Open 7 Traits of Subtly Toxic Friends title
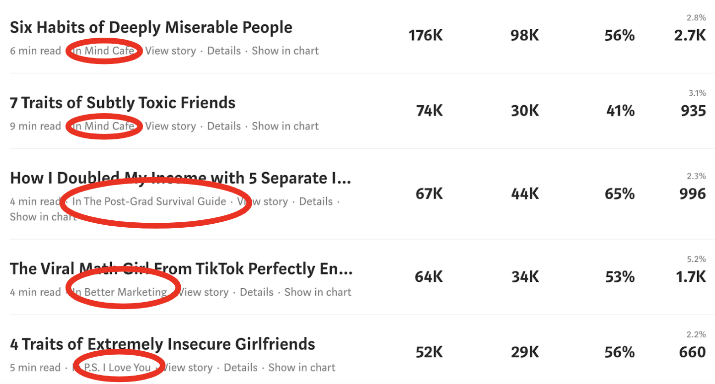 click(123, 103)
